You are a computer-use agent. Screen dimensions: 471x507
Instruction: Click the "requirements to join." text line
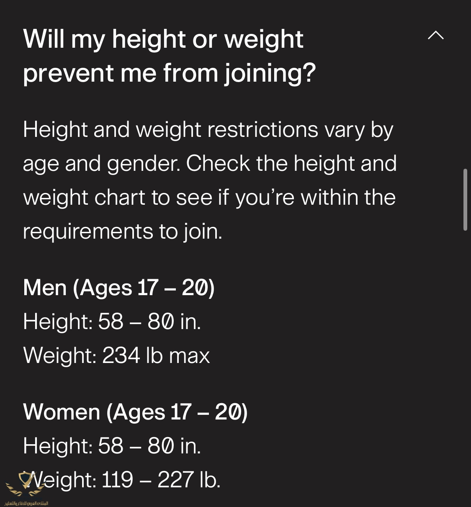(x=122, y=231)
